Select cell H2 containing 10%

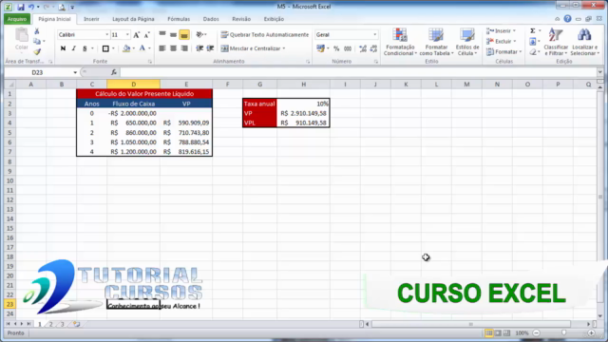click(x=303, y=104)
